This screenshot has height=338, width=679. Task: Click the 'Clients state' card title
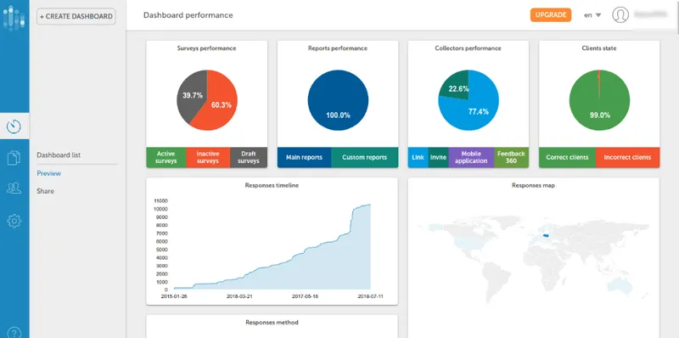[599, 48]
